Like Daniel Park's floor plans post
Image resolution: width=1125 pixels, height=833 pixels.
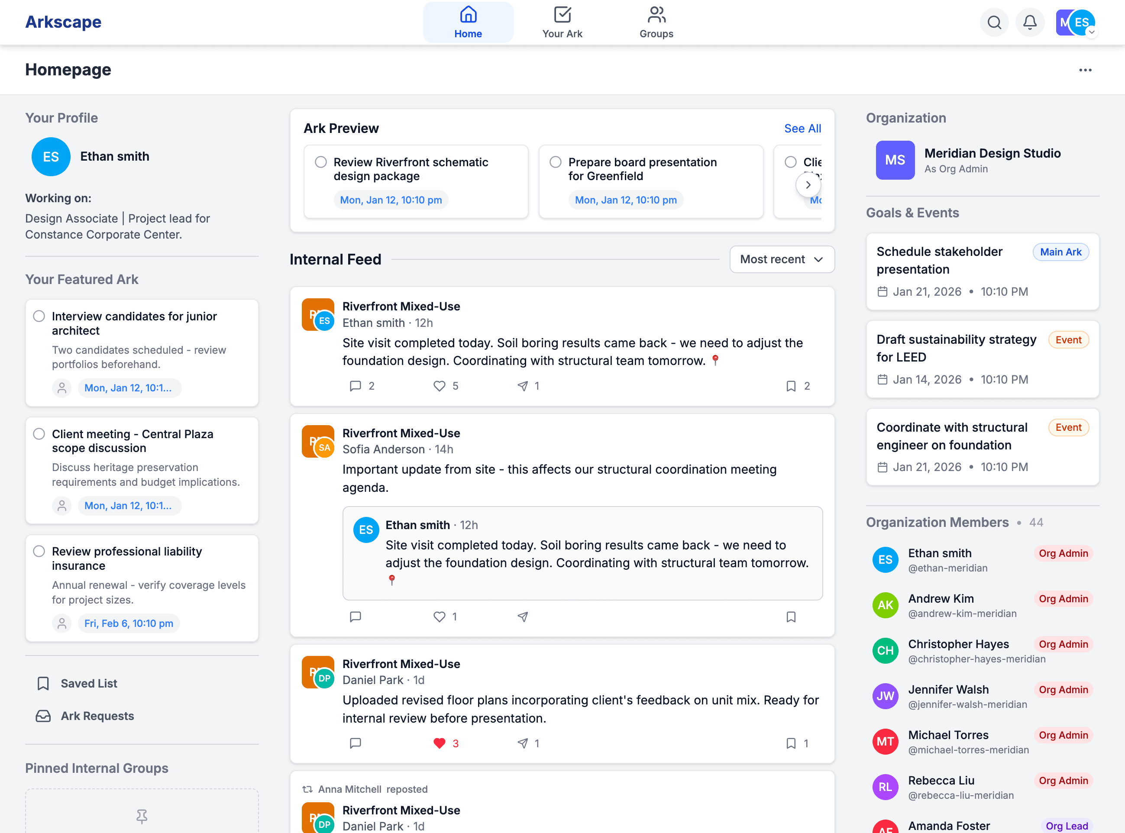click(x=439, y=743)
